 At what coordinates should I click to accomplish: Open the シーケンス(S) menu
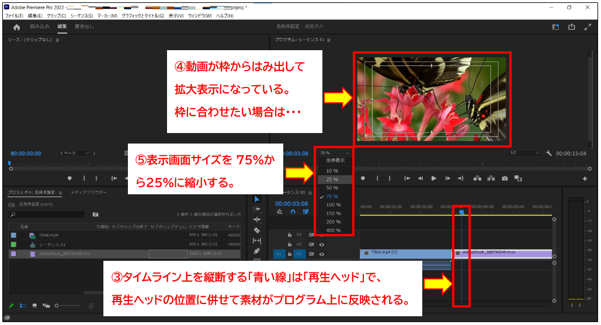click(x=81, y=16)
